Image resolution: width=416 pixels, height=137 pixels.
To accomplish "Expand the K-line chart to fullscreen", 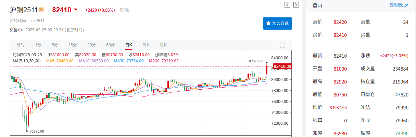I will point(282,45).
